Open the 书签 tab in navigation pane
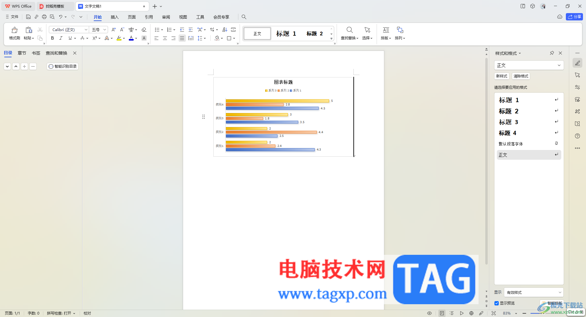 (x=36, y=53)
